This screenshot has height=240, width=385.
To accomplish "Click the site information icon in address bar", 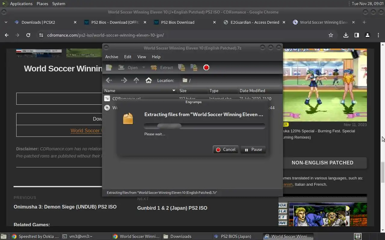I will tap(41, 35).
